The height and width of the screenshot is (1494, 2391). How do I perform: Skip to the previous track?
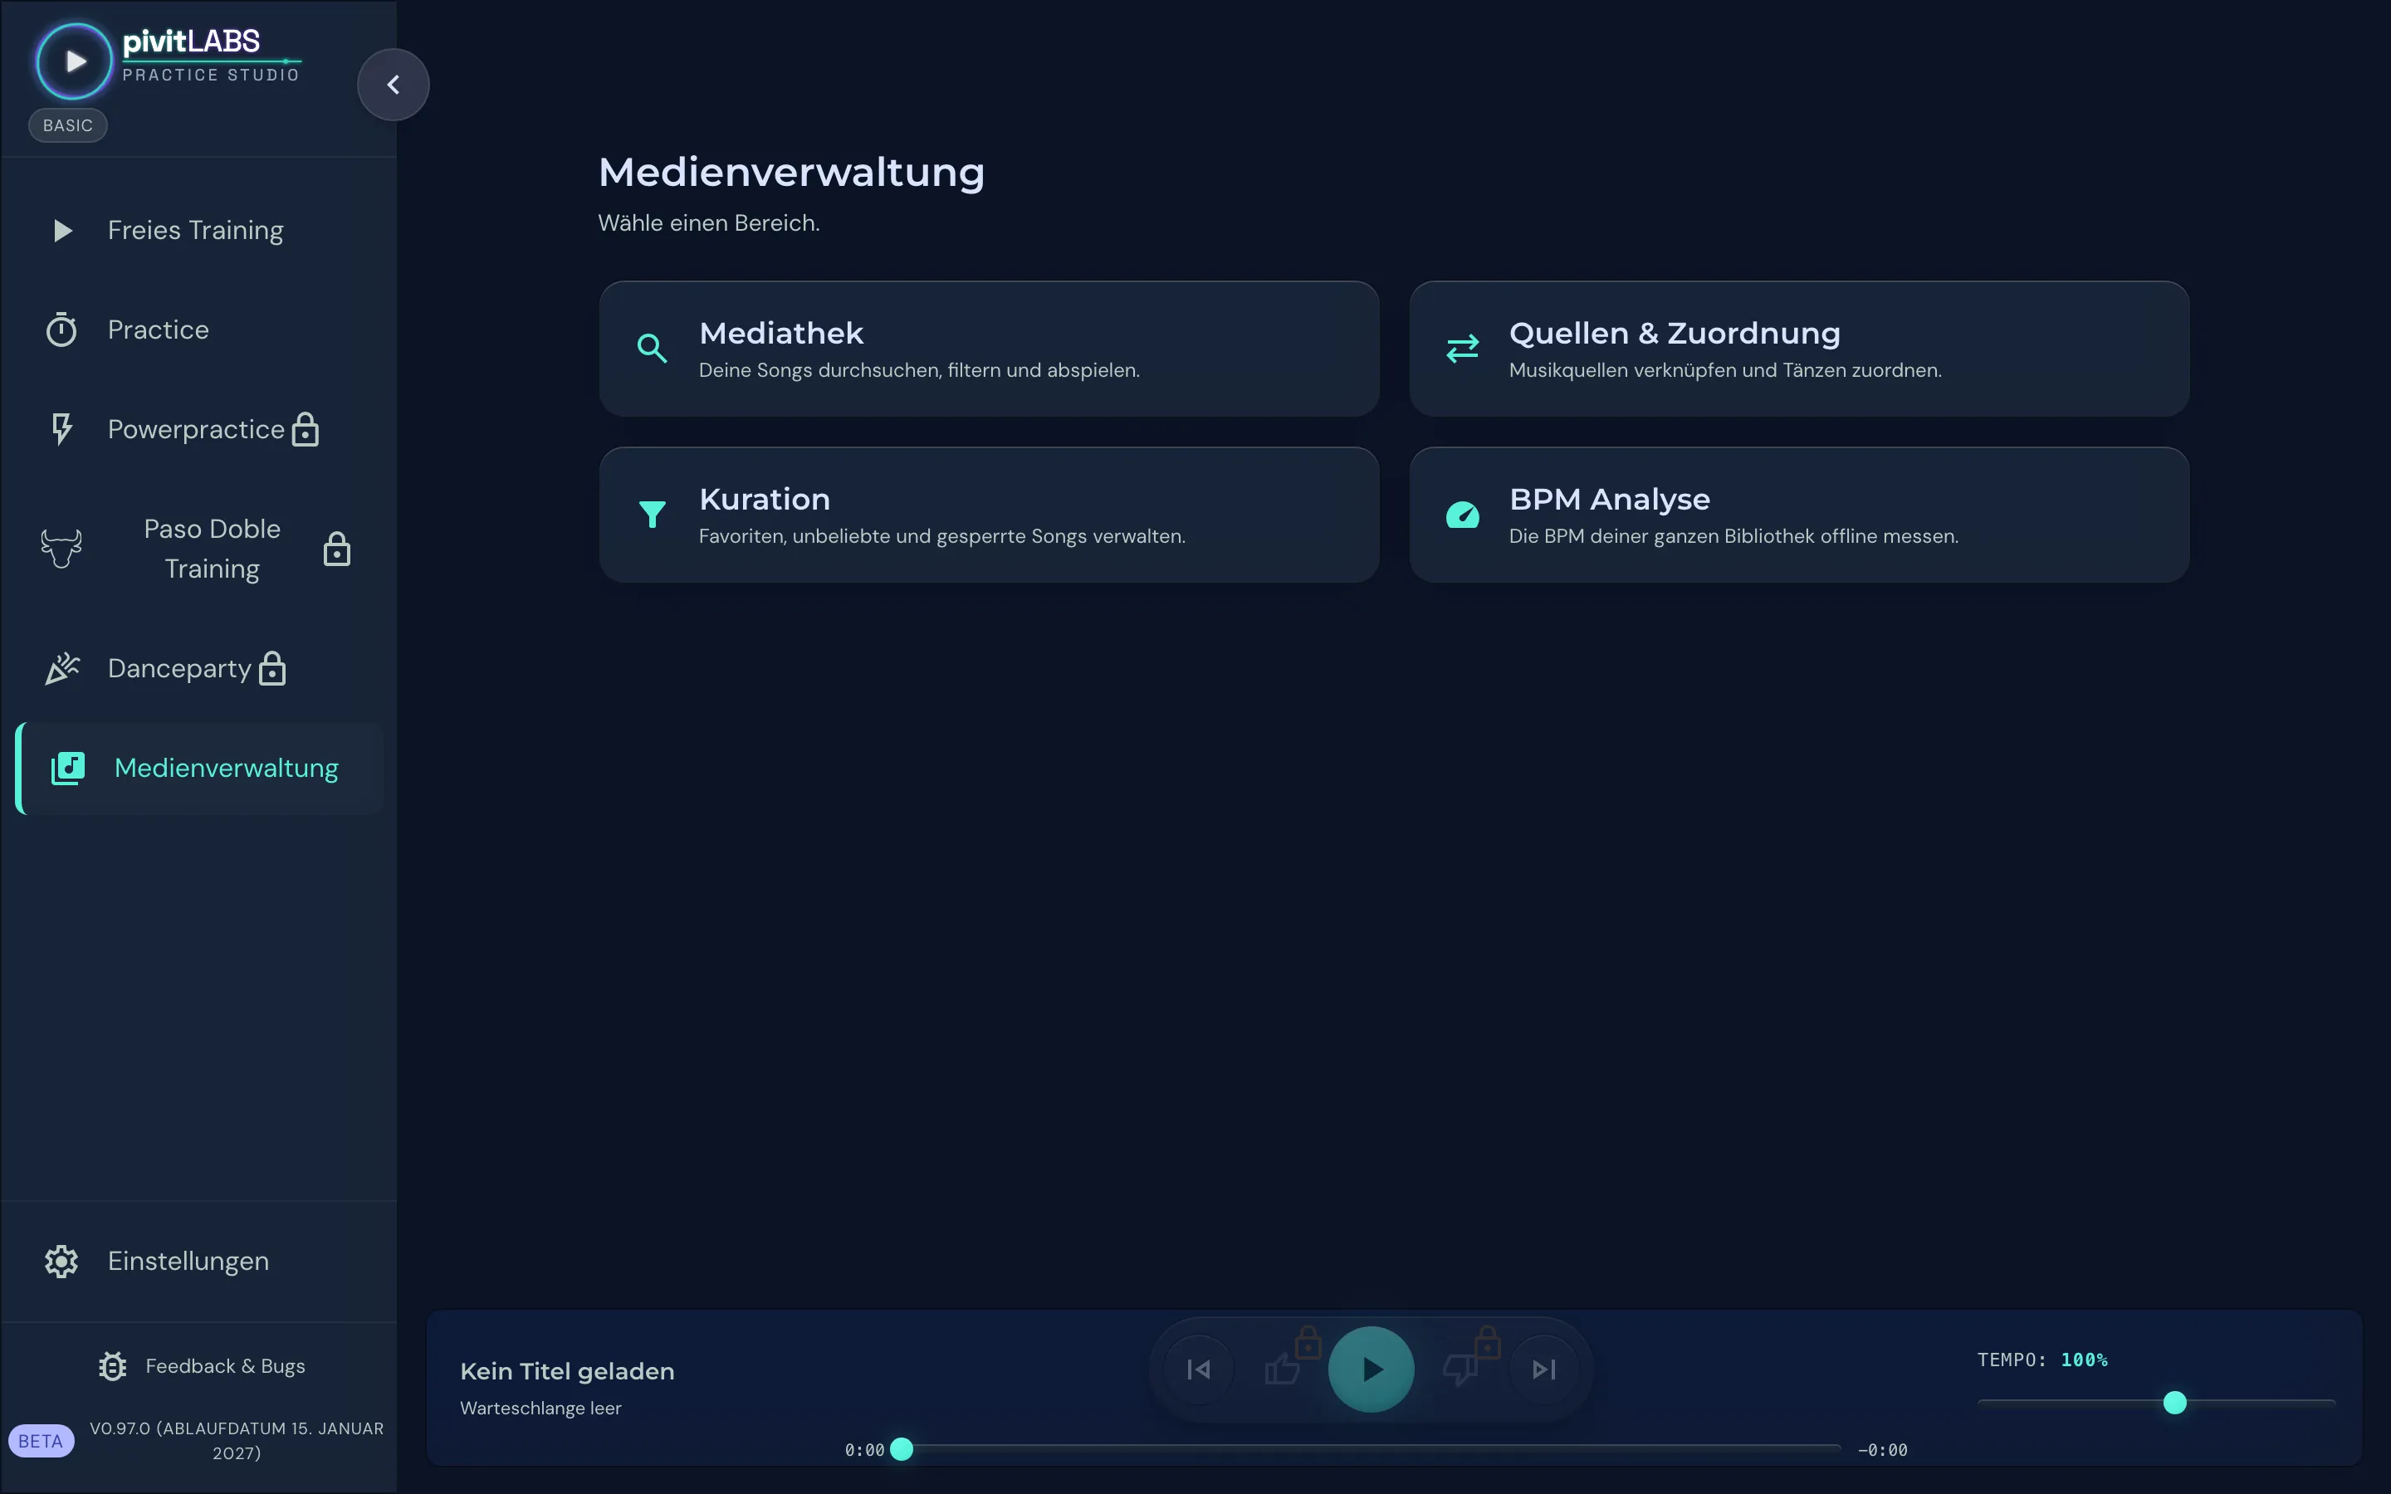[1199, 1369]
